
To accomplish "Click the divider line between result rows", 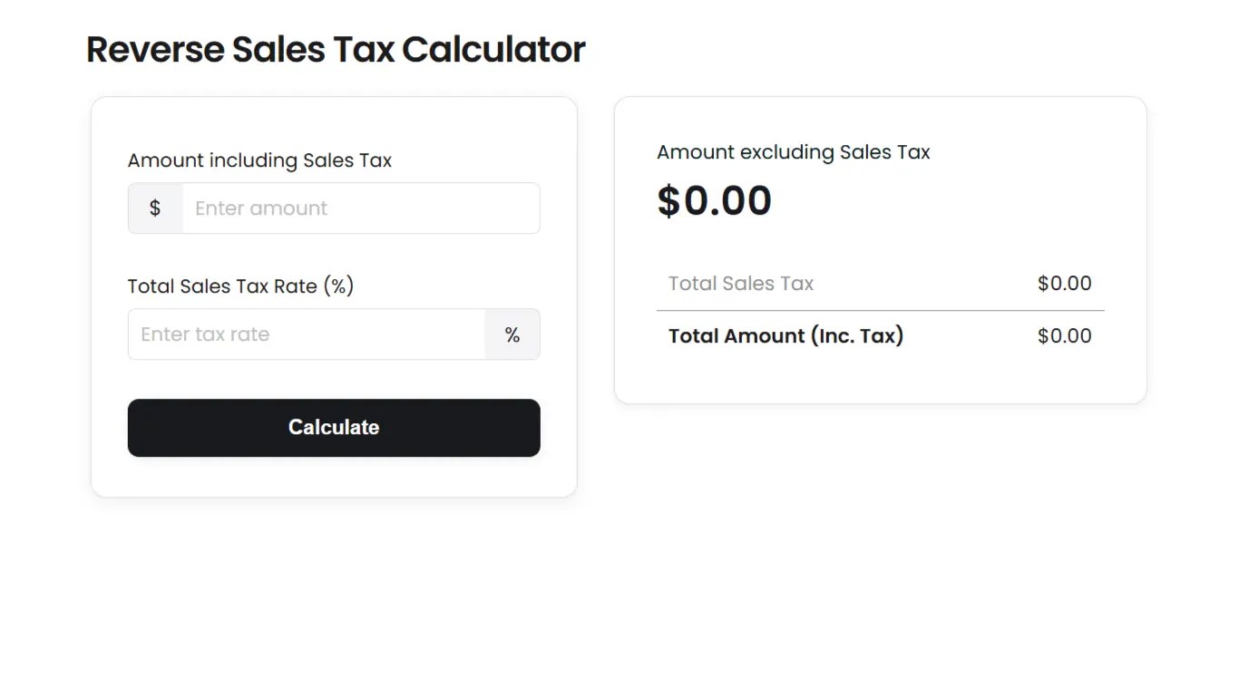I will (x=880, y=311).
